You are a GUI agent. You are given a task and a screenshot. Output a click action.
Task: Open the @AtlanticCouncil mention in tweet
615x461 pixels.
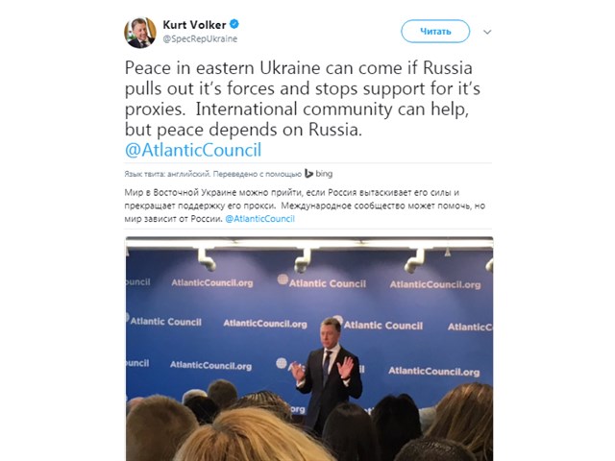click(x=193, y=150)
